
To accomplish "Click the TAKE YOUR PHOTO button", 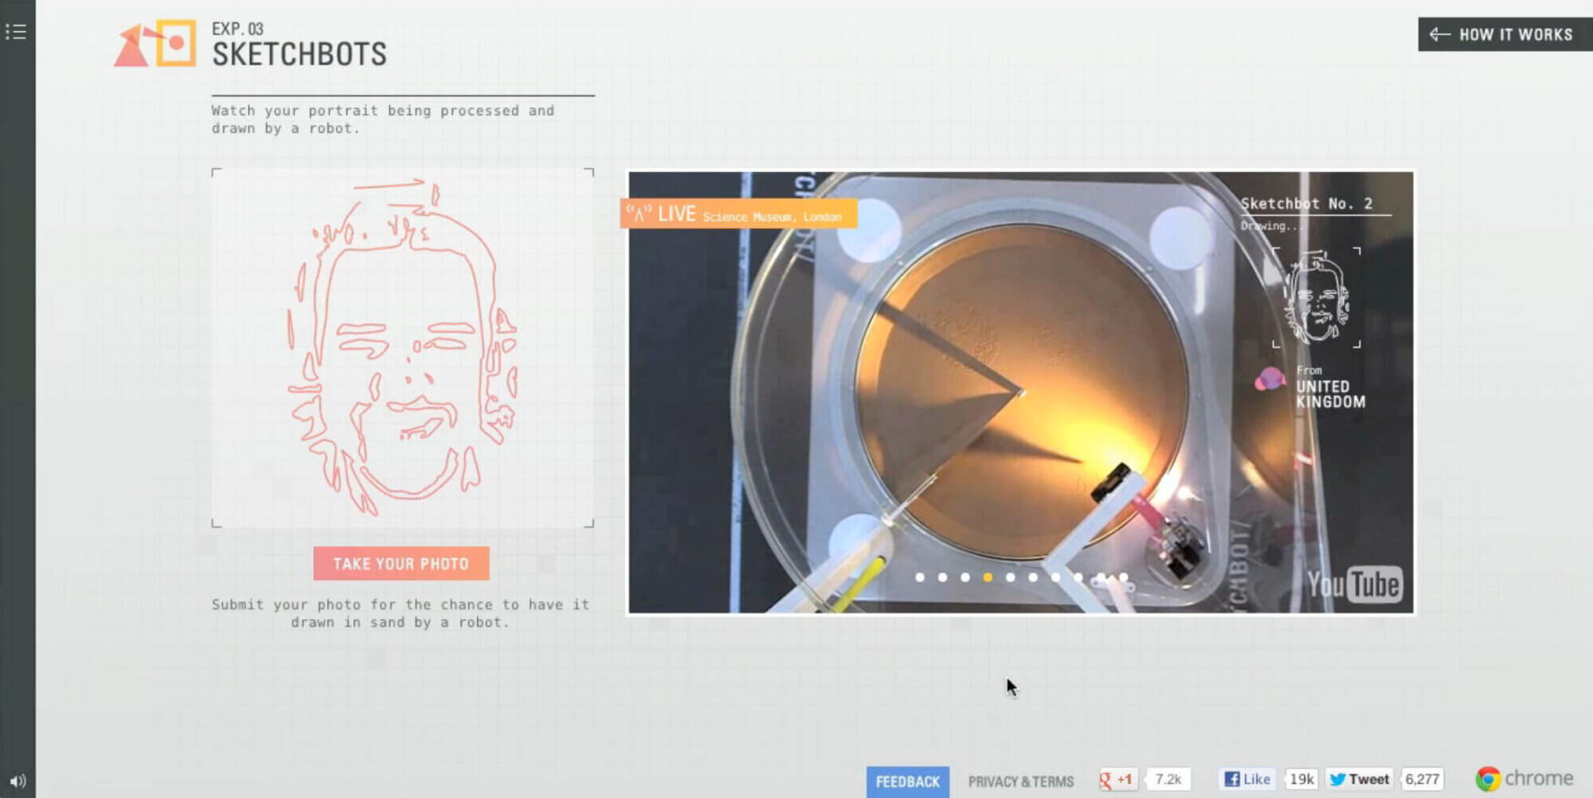I will point(401,564).
